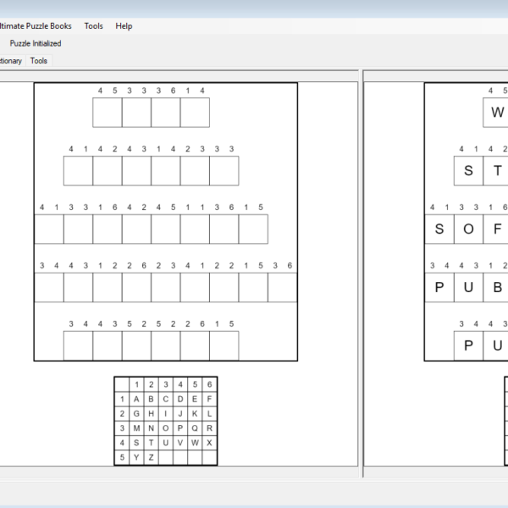Select first empty box in bottom puzzle row
The height and width of the screenshot is (508, 508).
(78, 345)
